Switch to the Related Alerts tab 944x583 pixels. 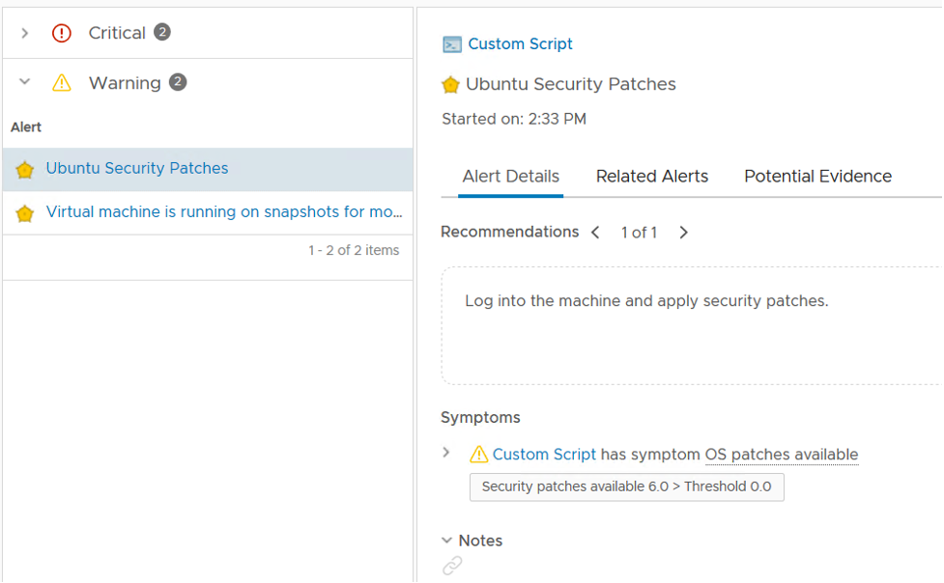(652, 177)
